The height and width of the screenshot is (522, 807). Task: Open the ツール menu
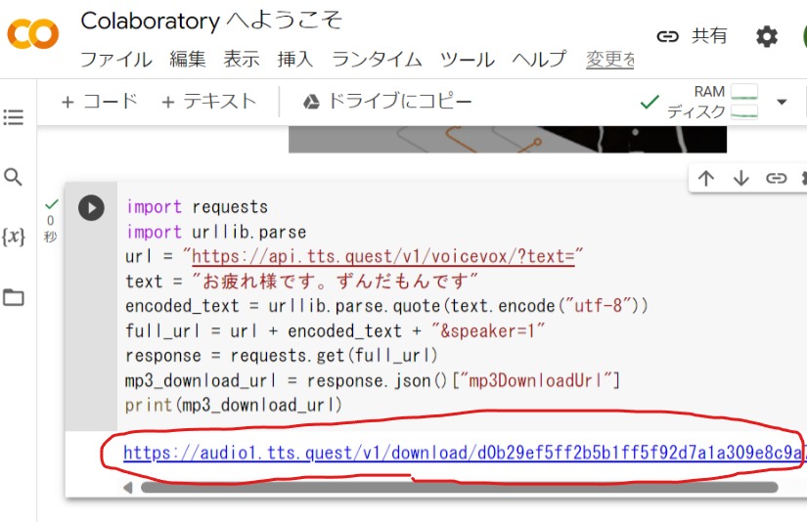pos(467,59)
